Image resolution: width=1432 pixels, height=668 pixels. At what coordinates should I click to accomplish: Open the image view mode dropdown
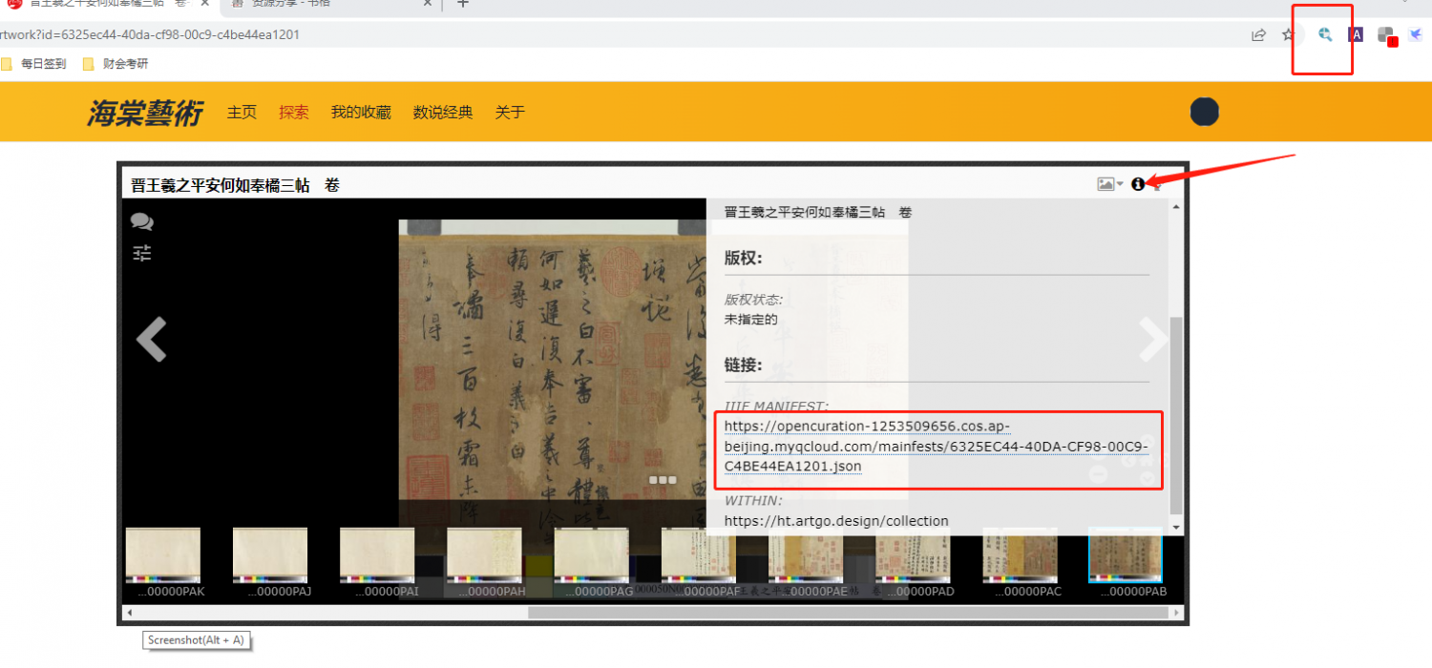[x=1109, y=184]
